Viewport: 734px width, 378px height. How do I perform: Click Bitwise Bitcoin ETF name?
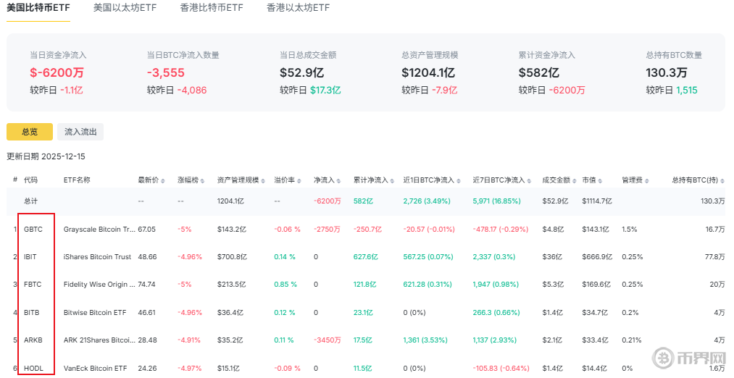point(95,313)
